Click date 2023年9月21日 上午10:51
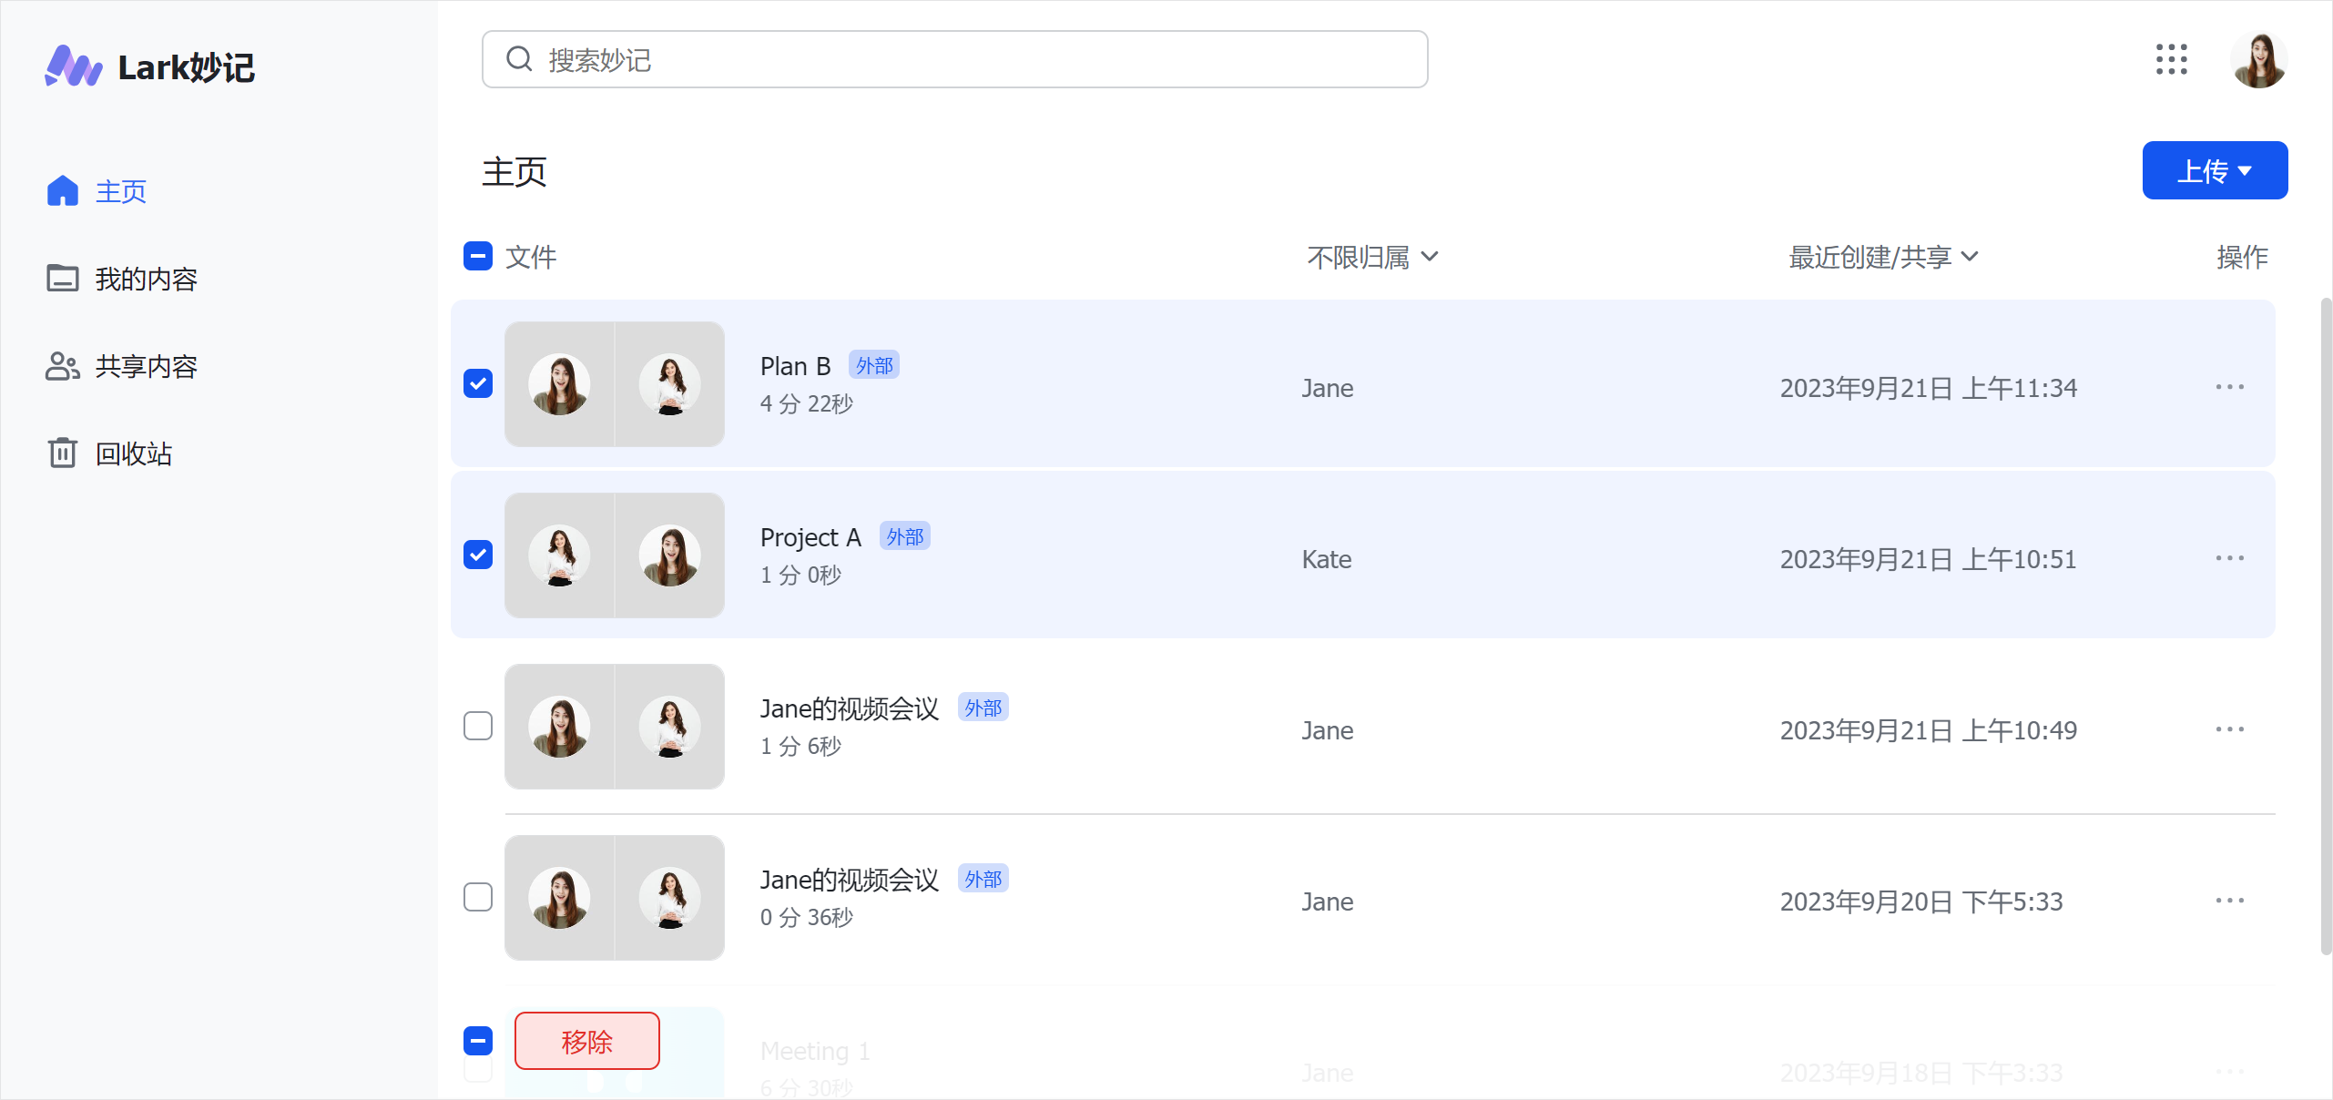 1929,559
